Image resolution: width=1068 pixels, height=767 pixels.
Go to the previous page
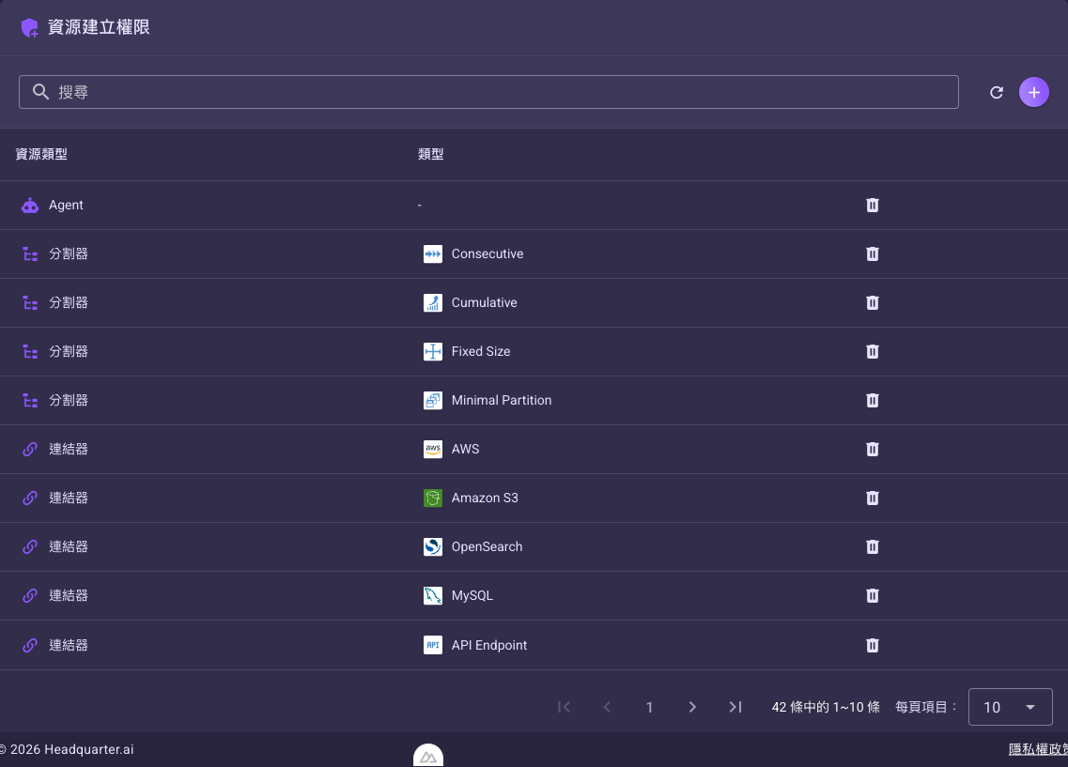click(x=607, y=707)
